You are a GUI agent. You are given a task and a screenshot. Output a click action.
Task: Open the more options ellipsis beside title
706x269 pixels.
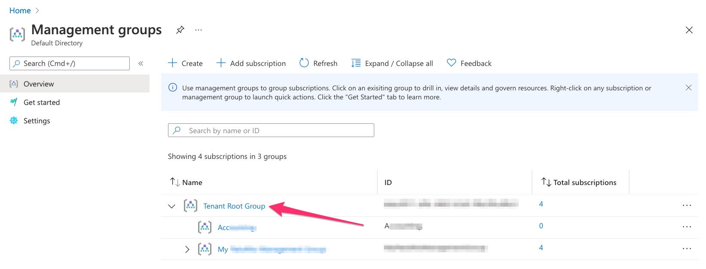199,30
